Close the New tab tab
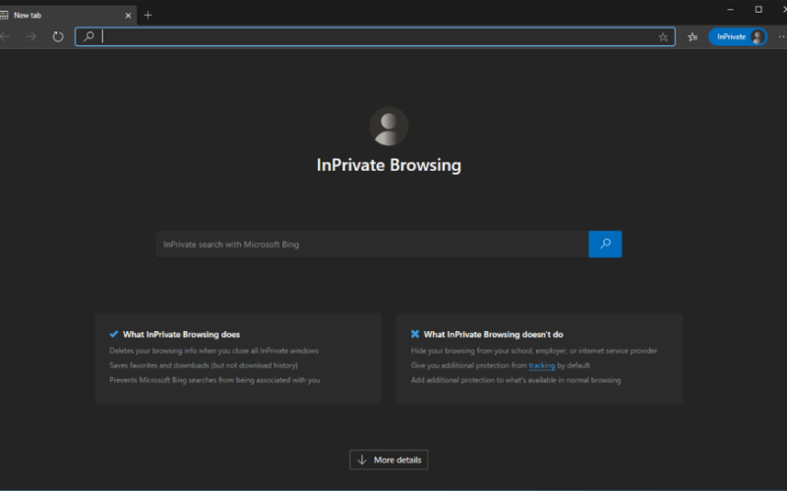Screen dimensions: 787x491 [128, 16]
